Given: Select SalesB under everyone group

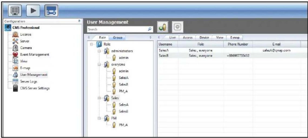Looking at the screenshot, I should pyautogui.click(x=123, y=85).
